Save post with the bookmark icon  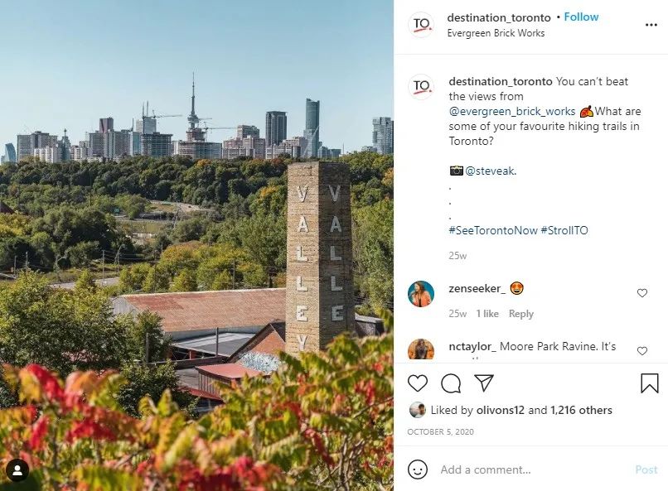pos(650,383)
